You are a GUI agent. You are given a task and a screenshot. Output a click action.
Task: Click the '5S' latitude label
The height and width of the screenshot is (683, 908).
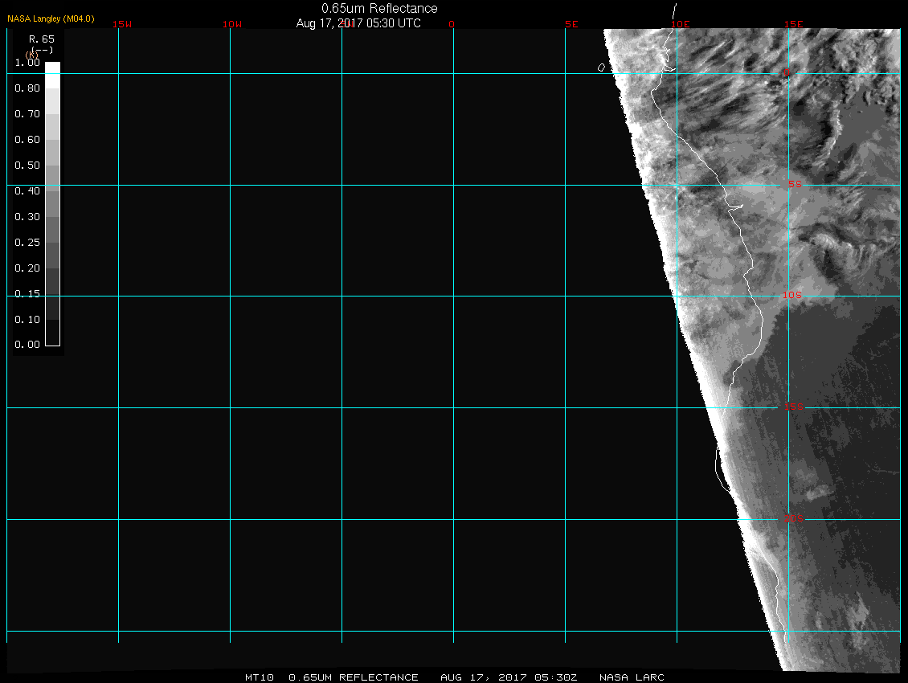(x=795, y=184)
